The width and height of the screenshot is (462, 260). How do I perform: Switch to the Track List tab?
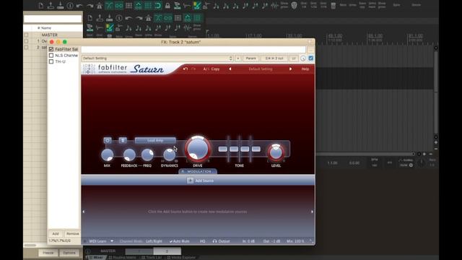click(x=152, y=257)
